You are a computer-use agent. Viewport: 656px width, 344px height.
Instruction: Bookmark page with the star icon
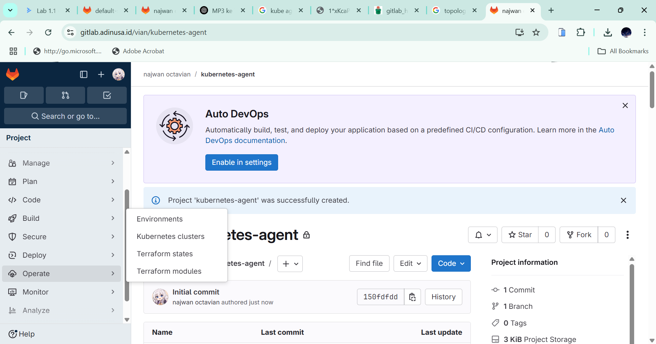pos(536,32)
